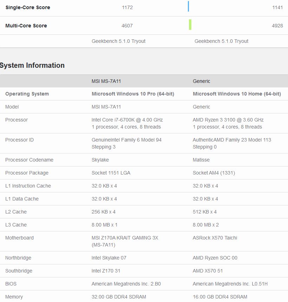Viewport: 288px width, 302px height.
Task: Click the Motherboard row label
Action: 19,238
